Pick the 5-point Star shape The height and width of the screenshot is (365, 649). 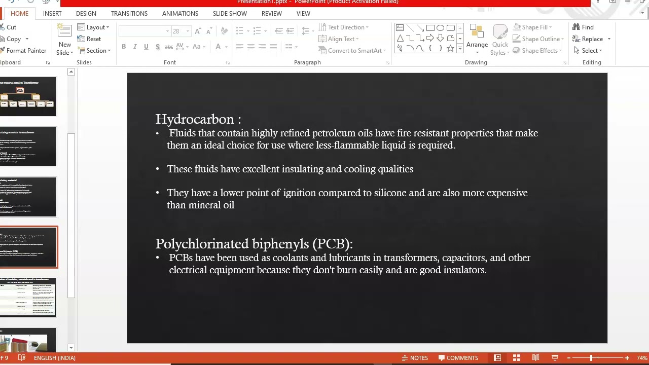(450, 48)
